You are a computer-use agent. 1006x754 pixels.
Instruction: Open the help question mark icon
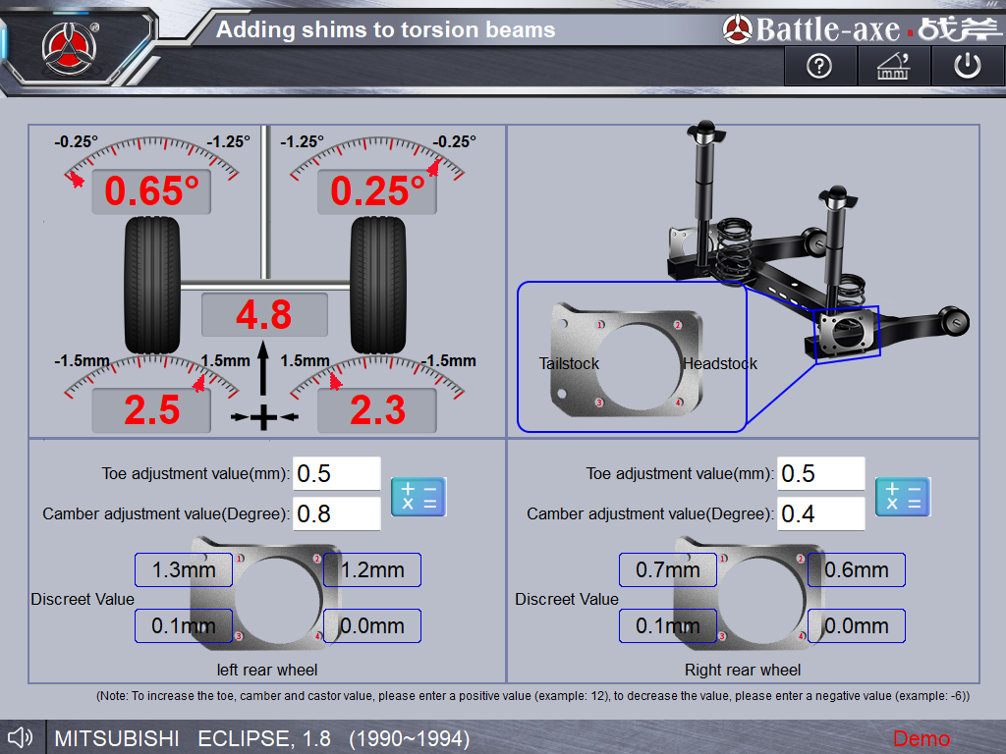[x=818, y=67]
